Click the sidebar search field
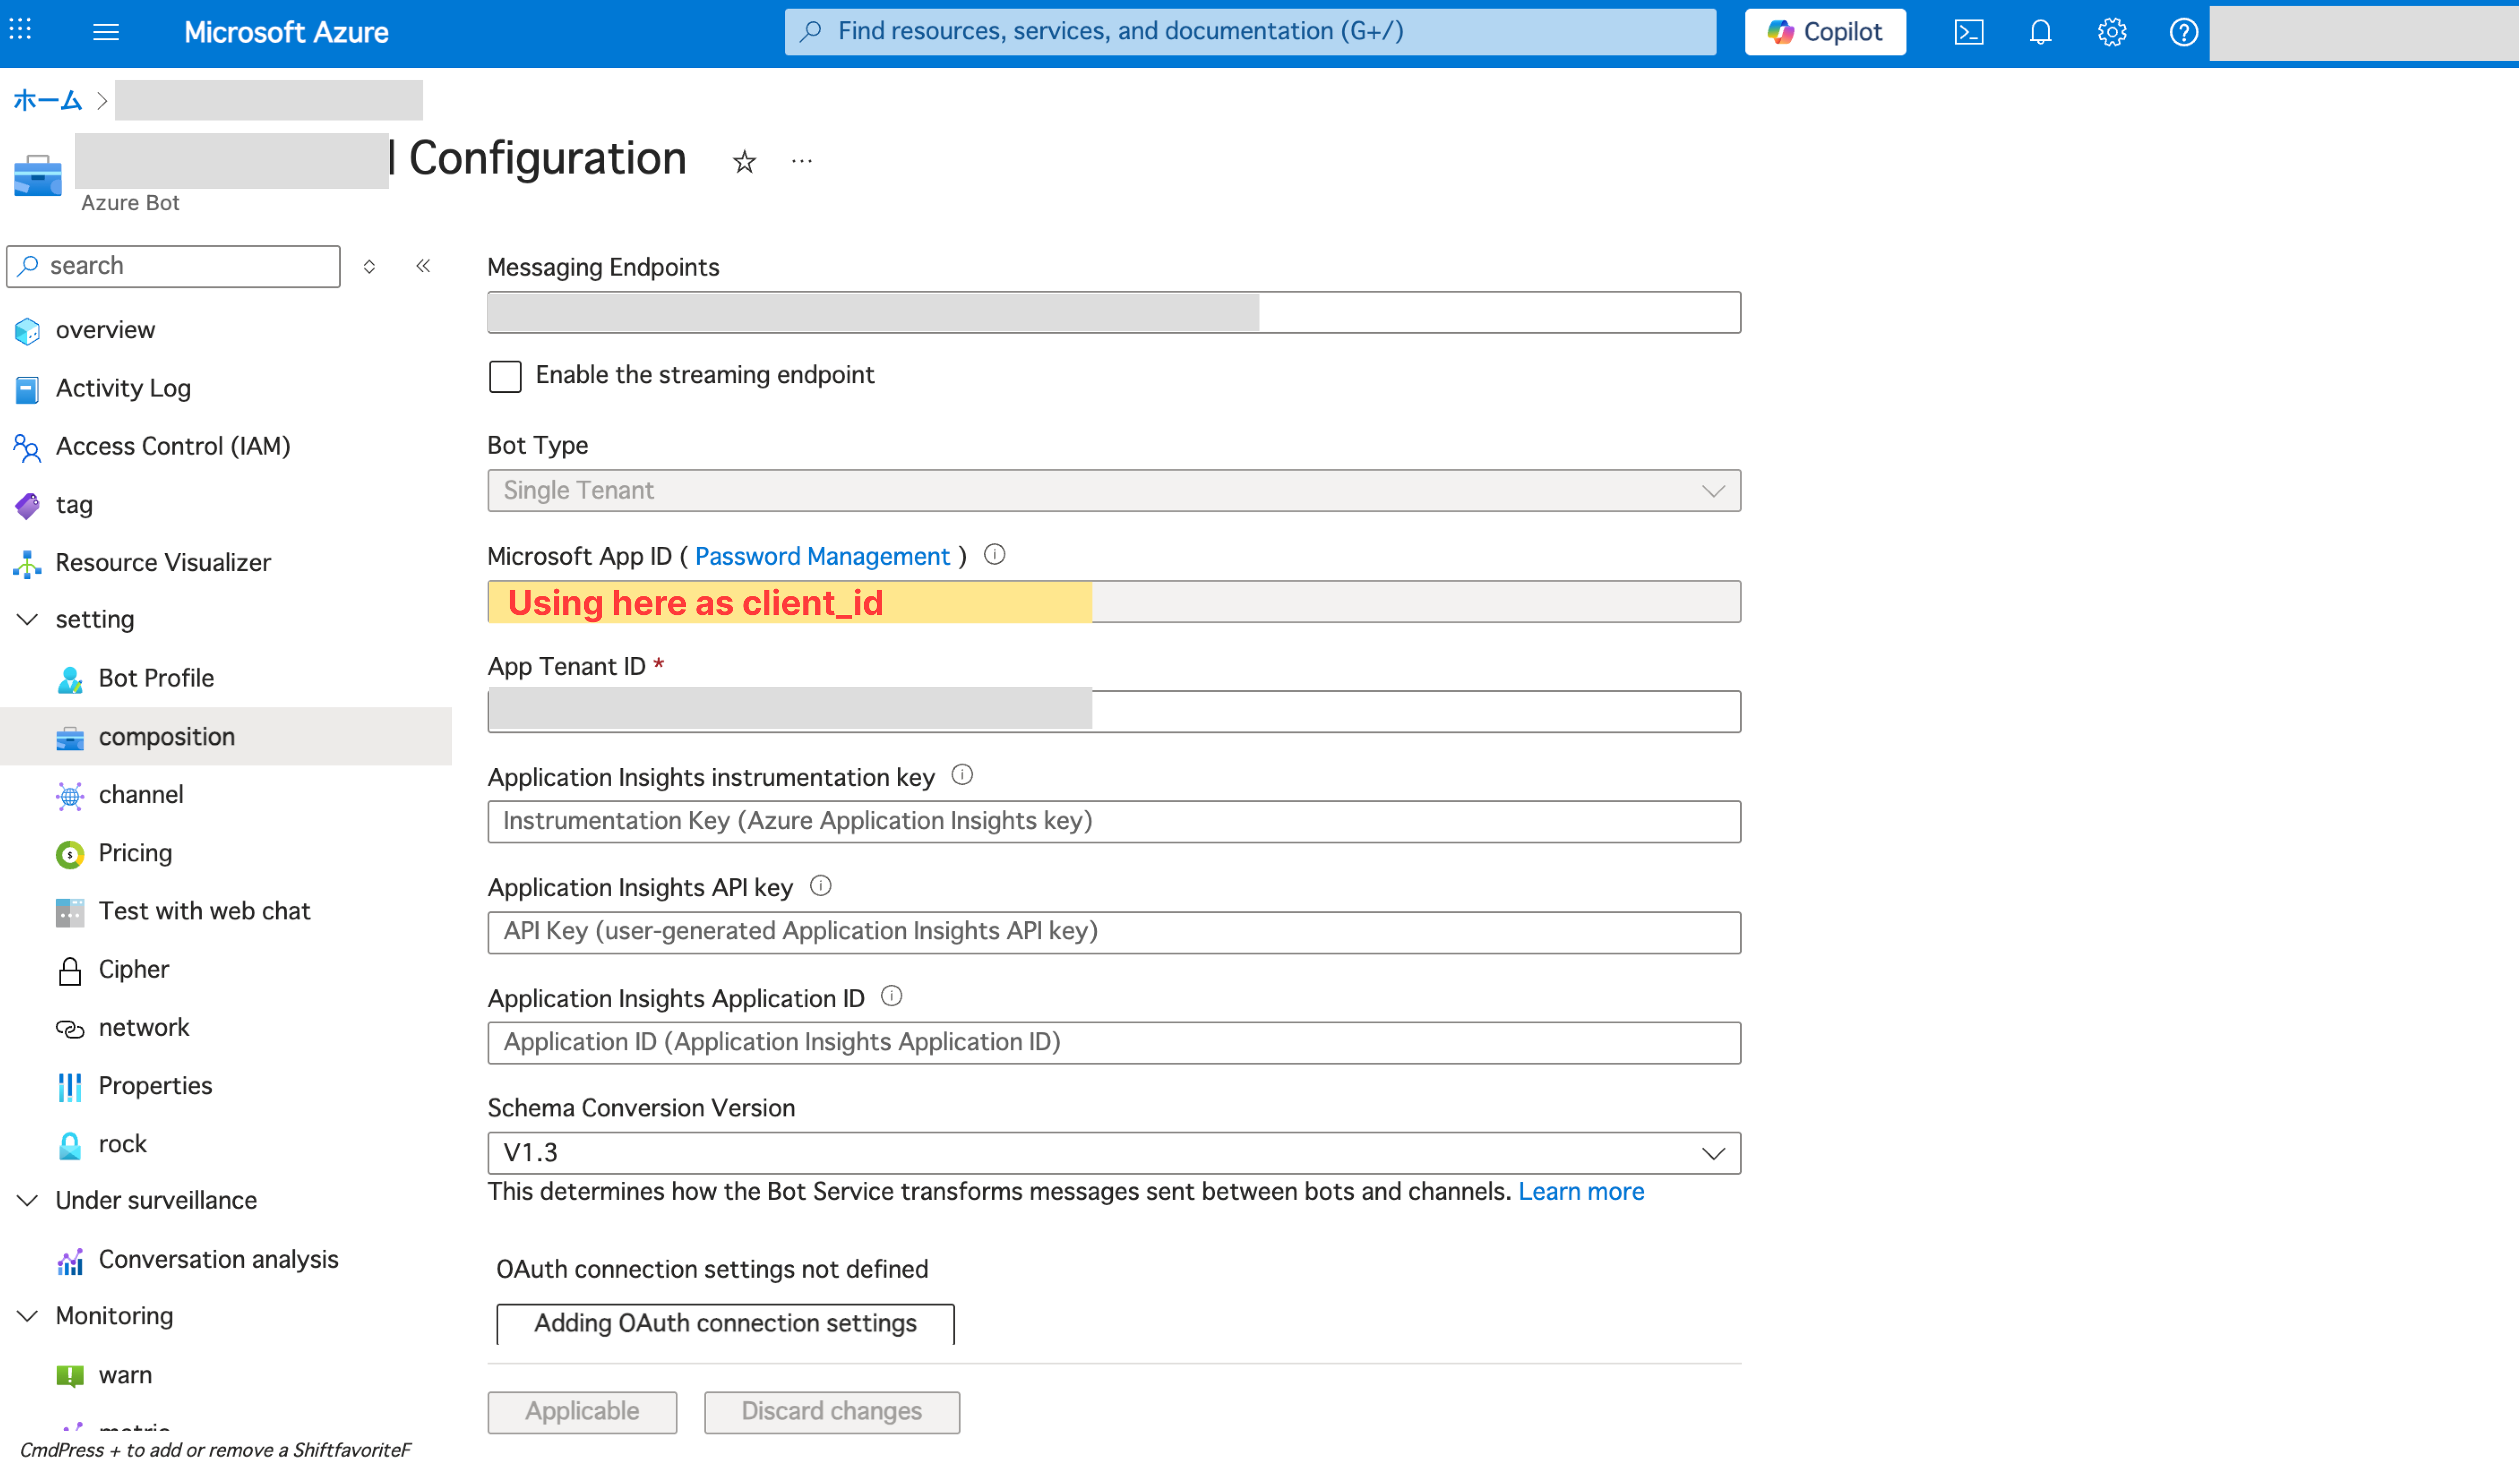Screen dimensions: 2519x1484 click(x=173, y=265)
